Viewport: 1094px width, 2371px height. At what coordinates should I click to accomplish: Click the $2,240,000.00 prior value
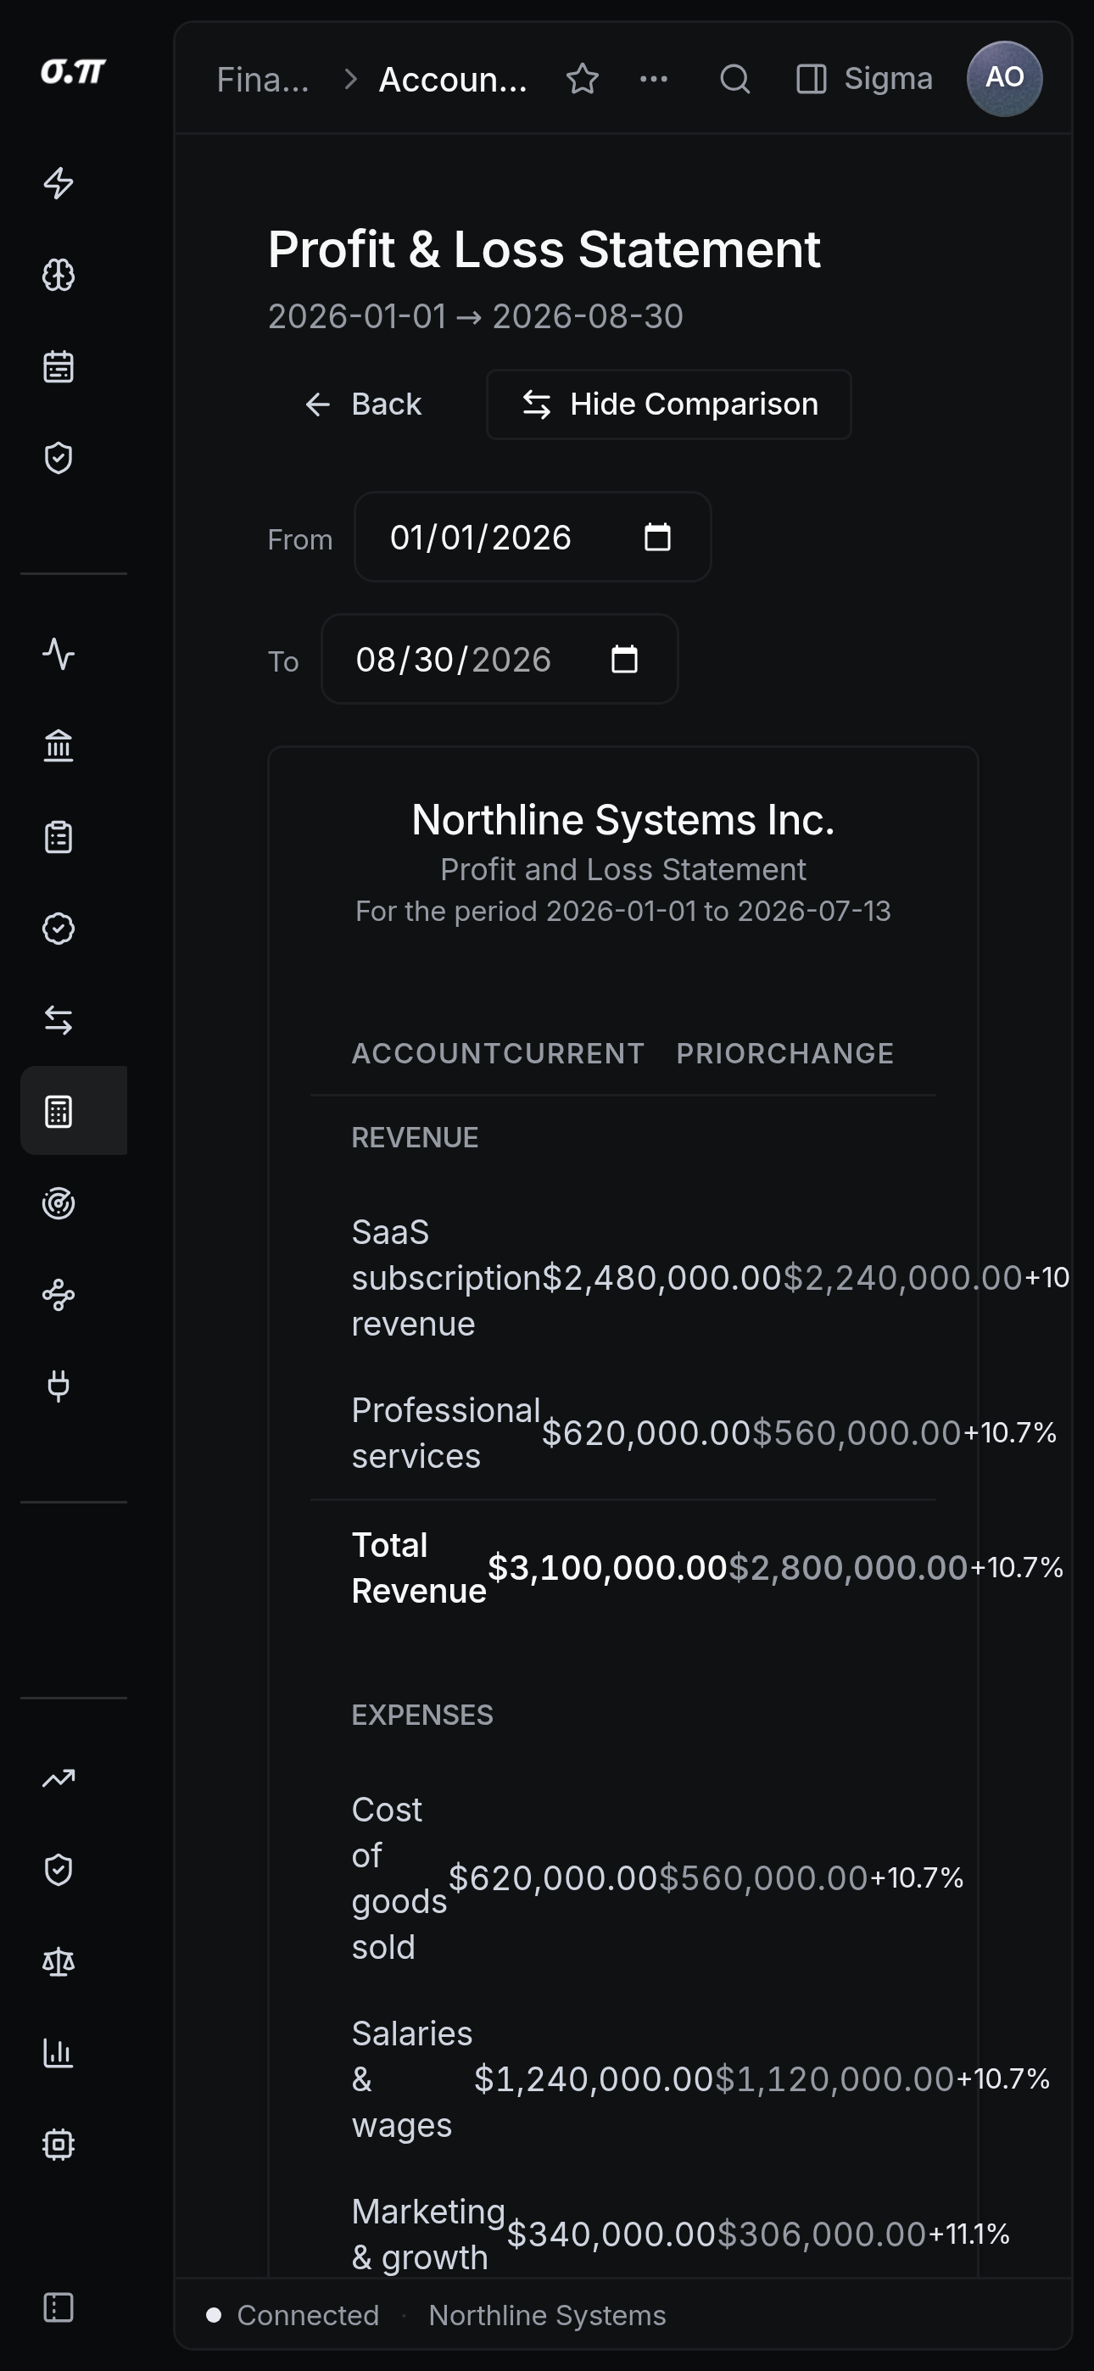click(902, 1278)
